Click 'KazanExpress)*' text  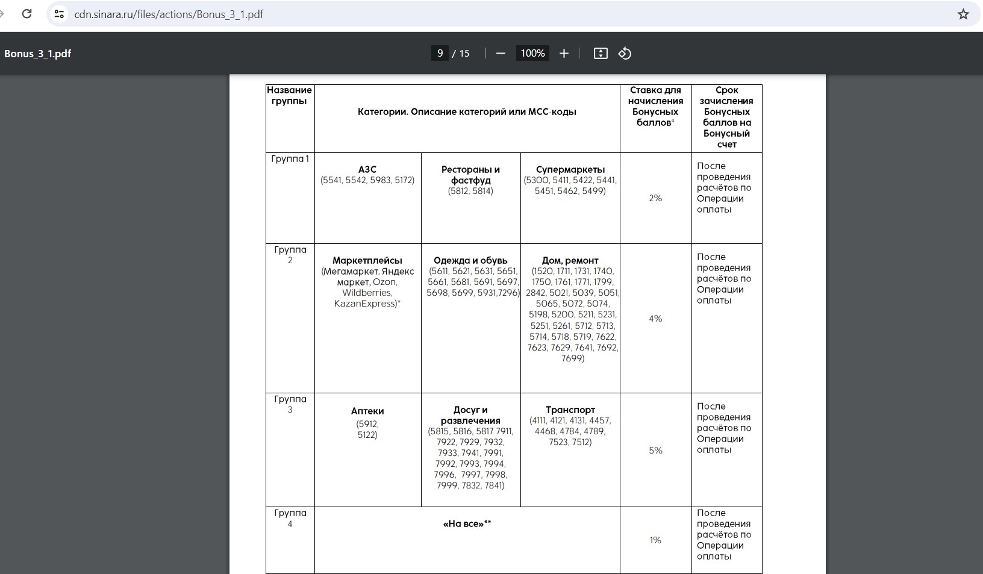[367, 304]
